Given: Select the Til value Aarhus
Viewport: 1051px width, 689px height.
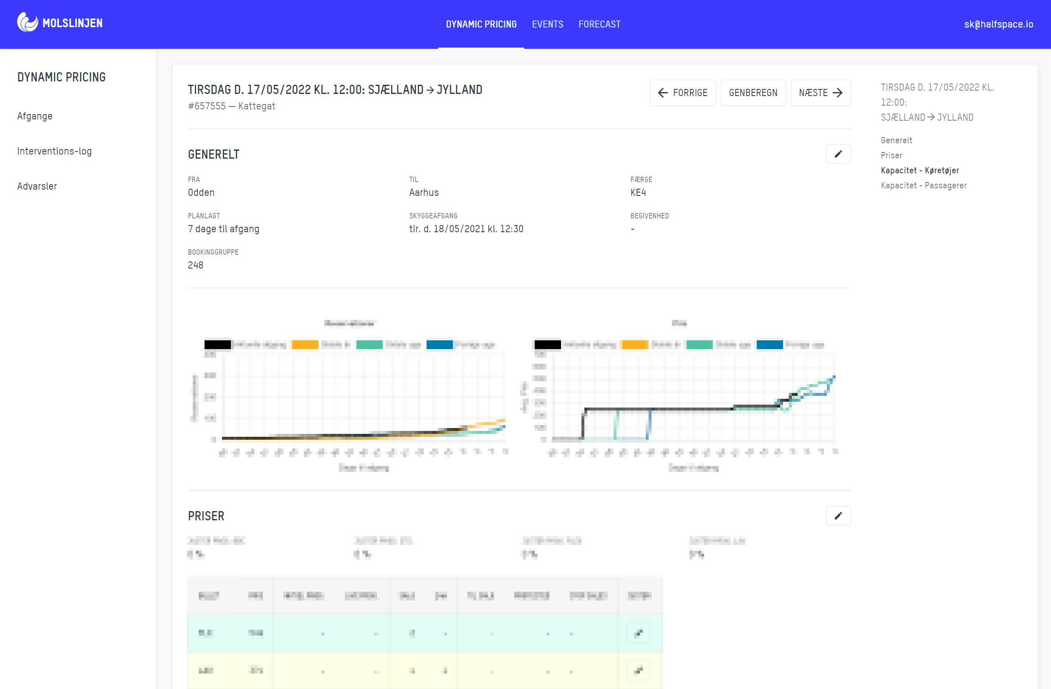Looking at the screenshot, I should [424, 193].
